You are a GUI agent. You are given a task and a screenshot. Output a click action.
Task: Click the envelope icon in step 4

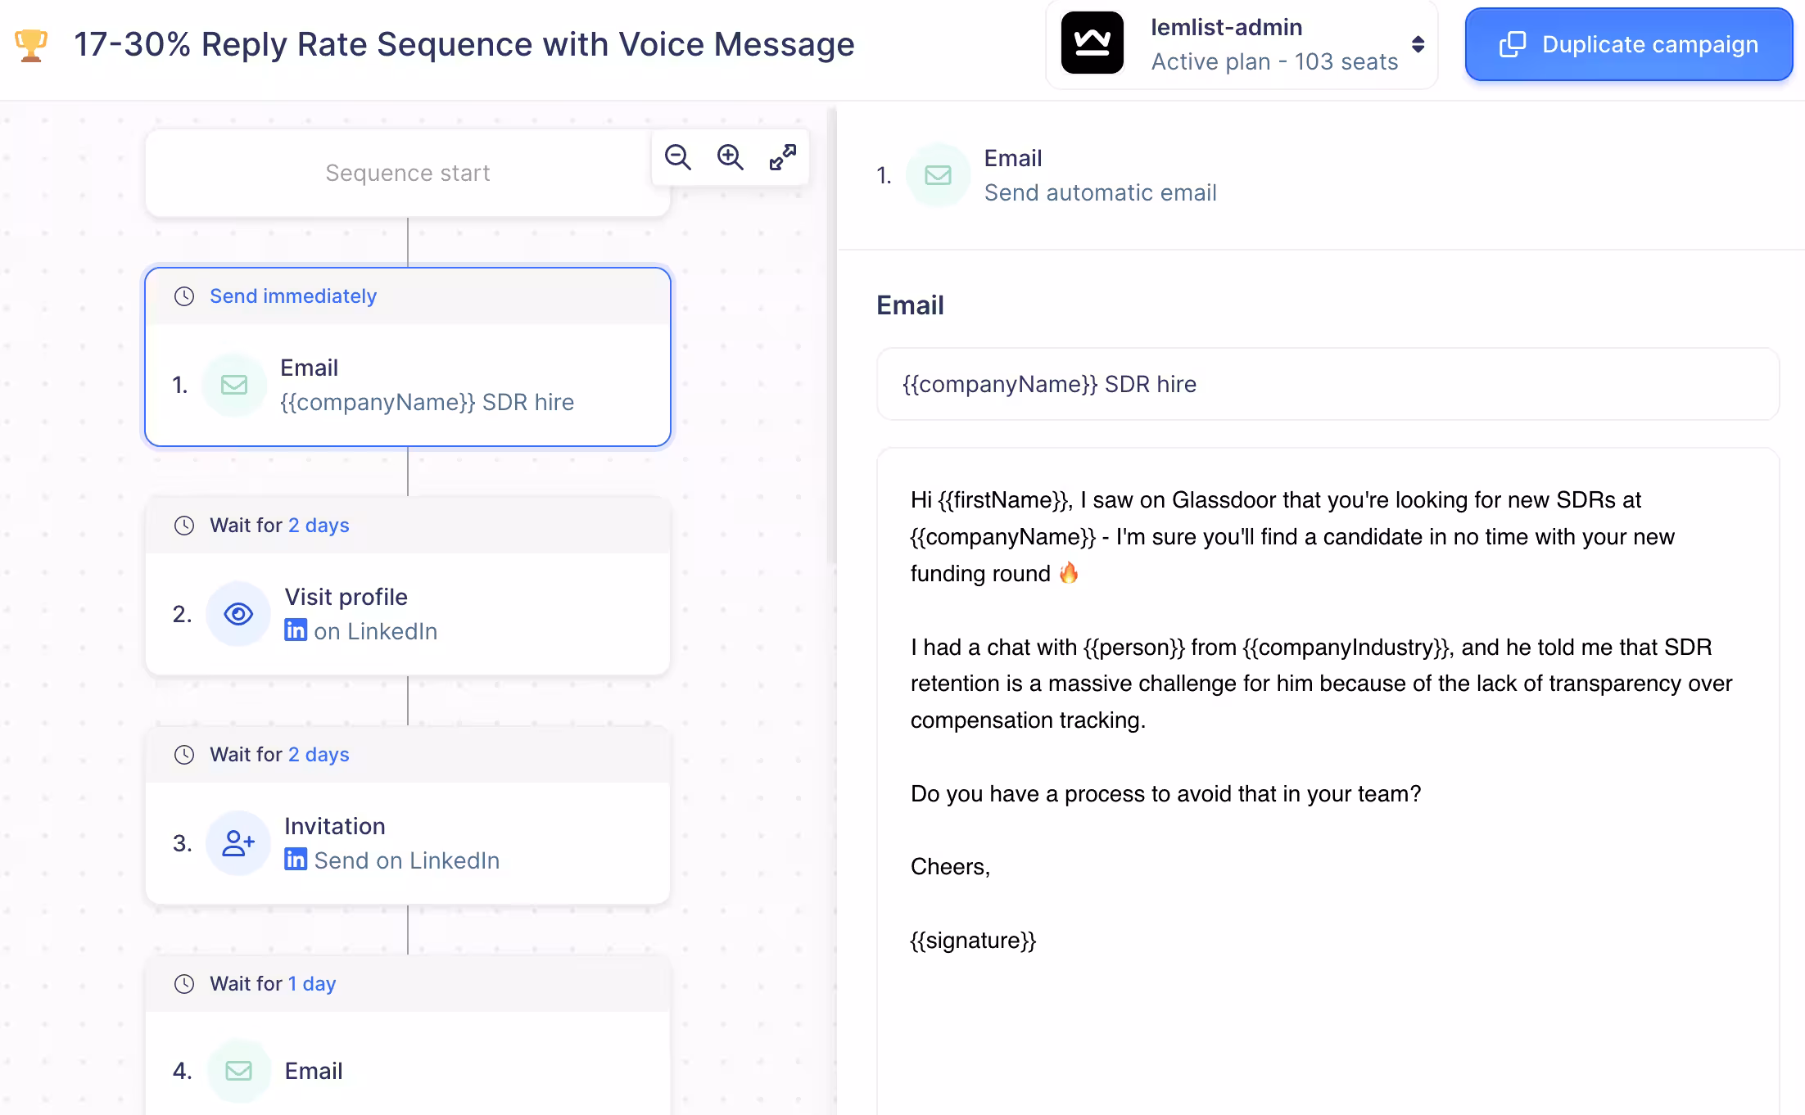pos(238,1071)
